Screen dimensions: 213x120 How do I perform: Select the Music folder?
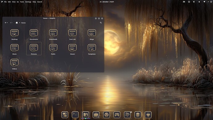[15, 49]
